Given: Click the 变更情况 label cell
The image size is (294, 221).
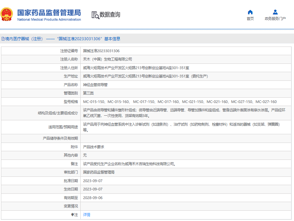Looking at the screenshot, I should pyautogui.click(x=41, y=206).
